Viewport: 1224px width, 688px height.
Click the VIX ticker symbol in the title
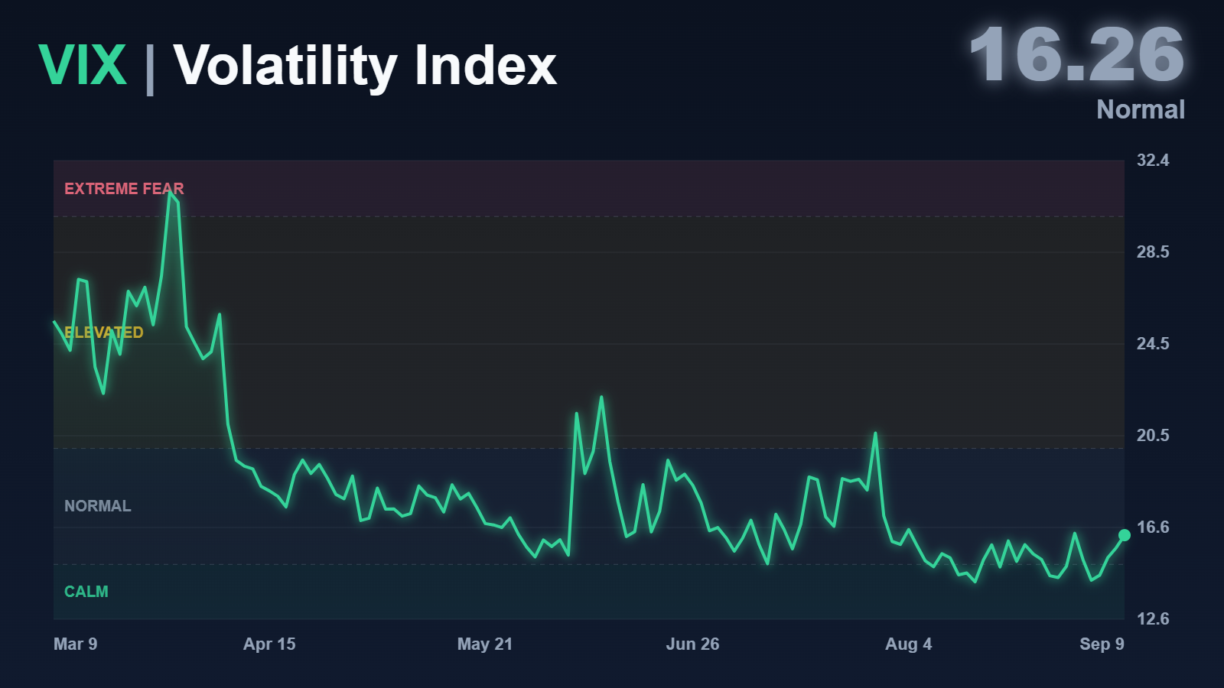point(83,65)
